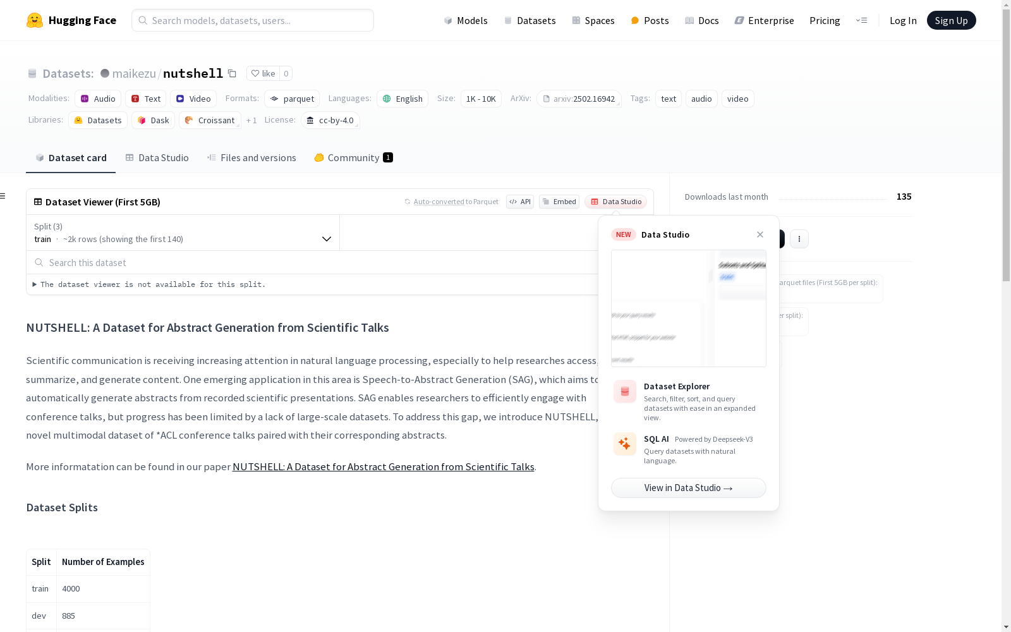Open the Text modality tag
Image resolution: width=1011 pixels, height=632 pixels.
coord(146,99)
